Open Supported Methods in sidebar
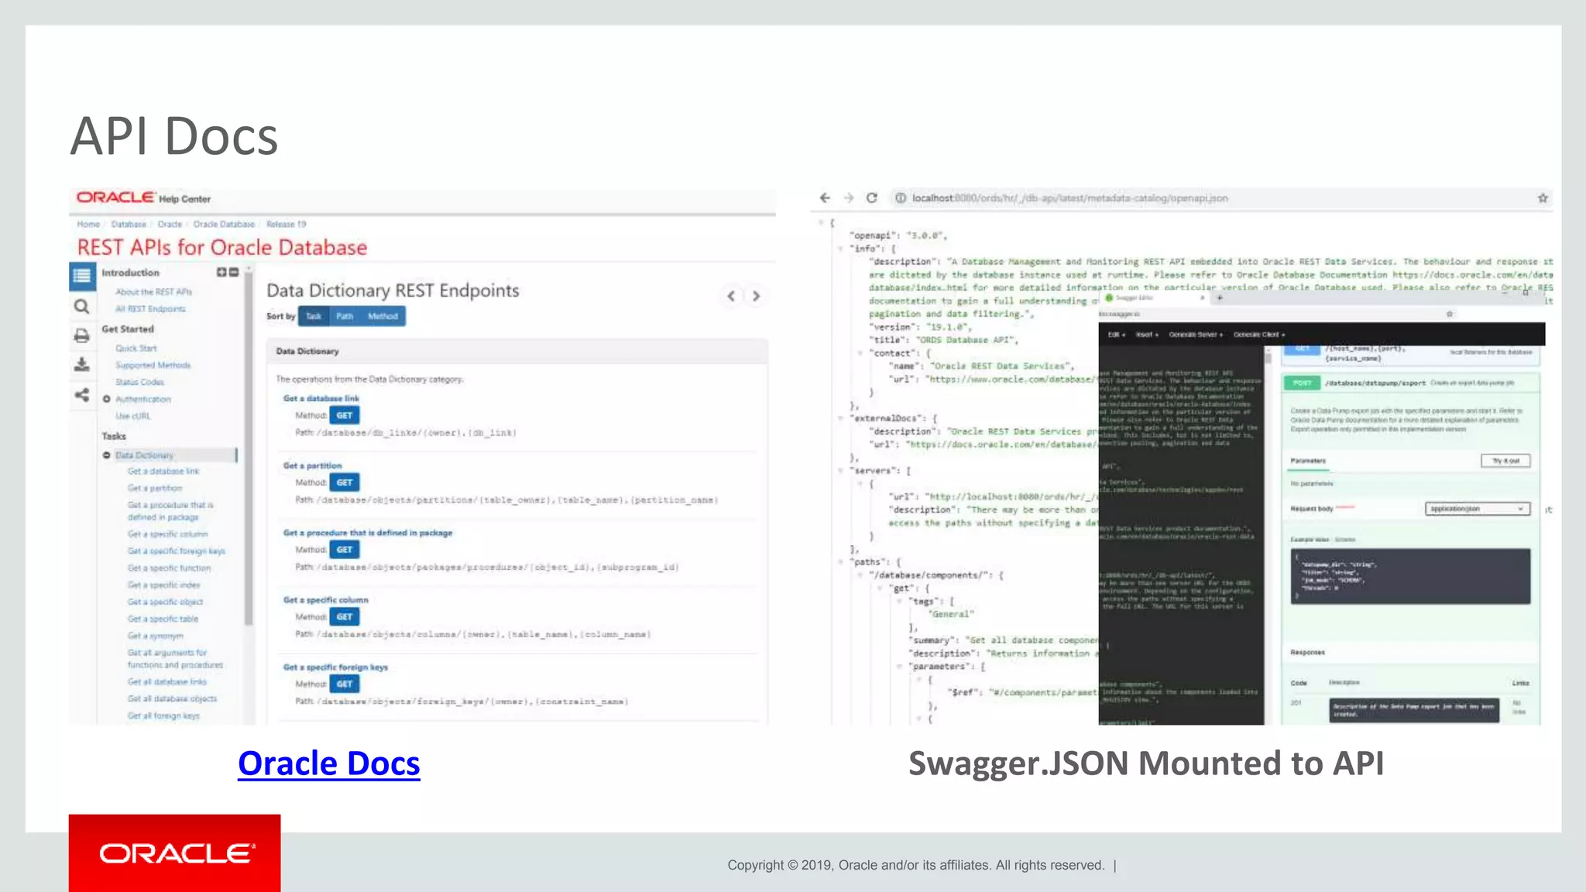1586x892 pixels. (x=153, y=365)
